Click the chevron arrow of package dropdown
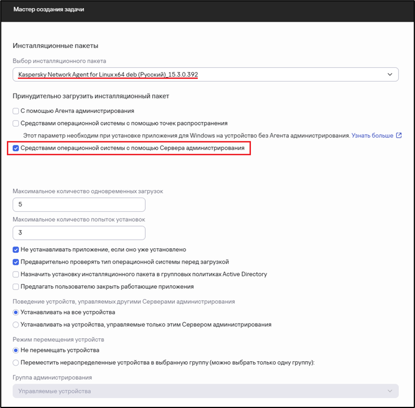Image resolution: width=415 pixels, height=408 pixels. click(390, 74)
